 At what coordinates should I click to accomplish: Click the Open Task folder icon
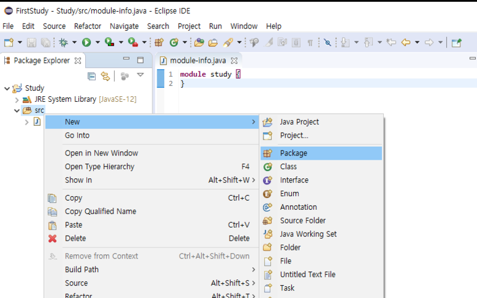pos(213,43)
